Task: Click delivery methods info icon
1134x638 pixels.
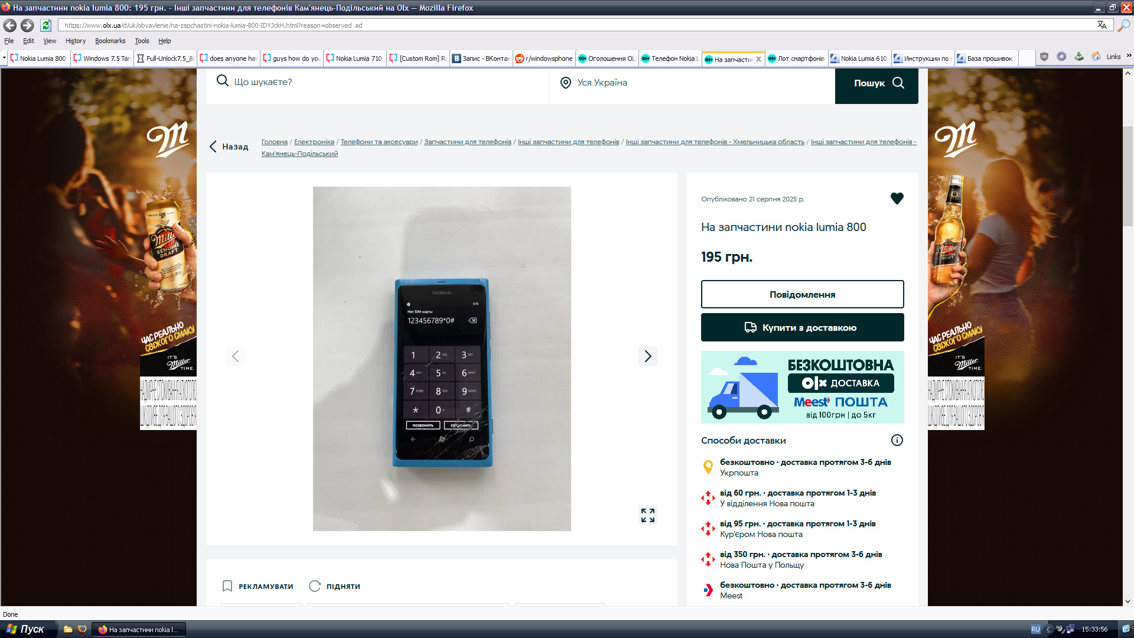Action: (x=897, y=440)
